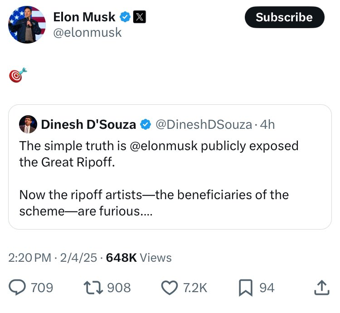Open the 648K Views analytics
The image size is (340, 313).
coord(138,258)
